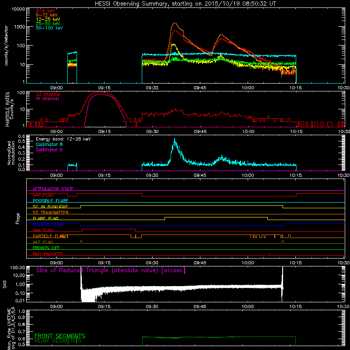Click the FLARE FLAG label
The image size is (350, 350).
(x=45, y=218)
